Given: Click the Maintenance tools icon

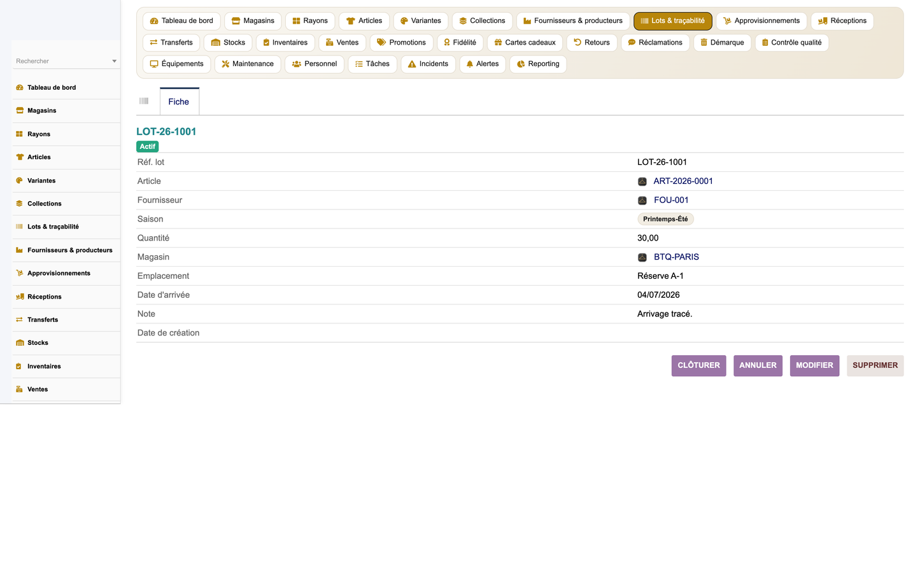Looking at the screenshot, I should (x=225, y=64).
